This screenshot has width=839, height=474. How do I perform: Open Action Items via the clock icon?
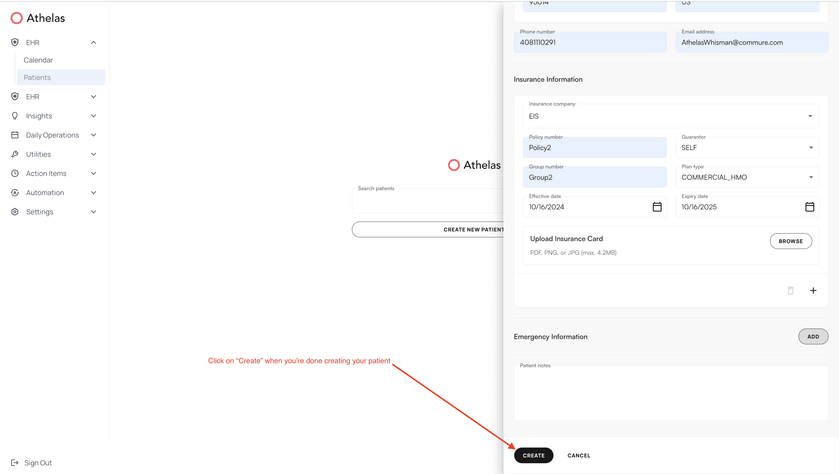tap(15, 173)
